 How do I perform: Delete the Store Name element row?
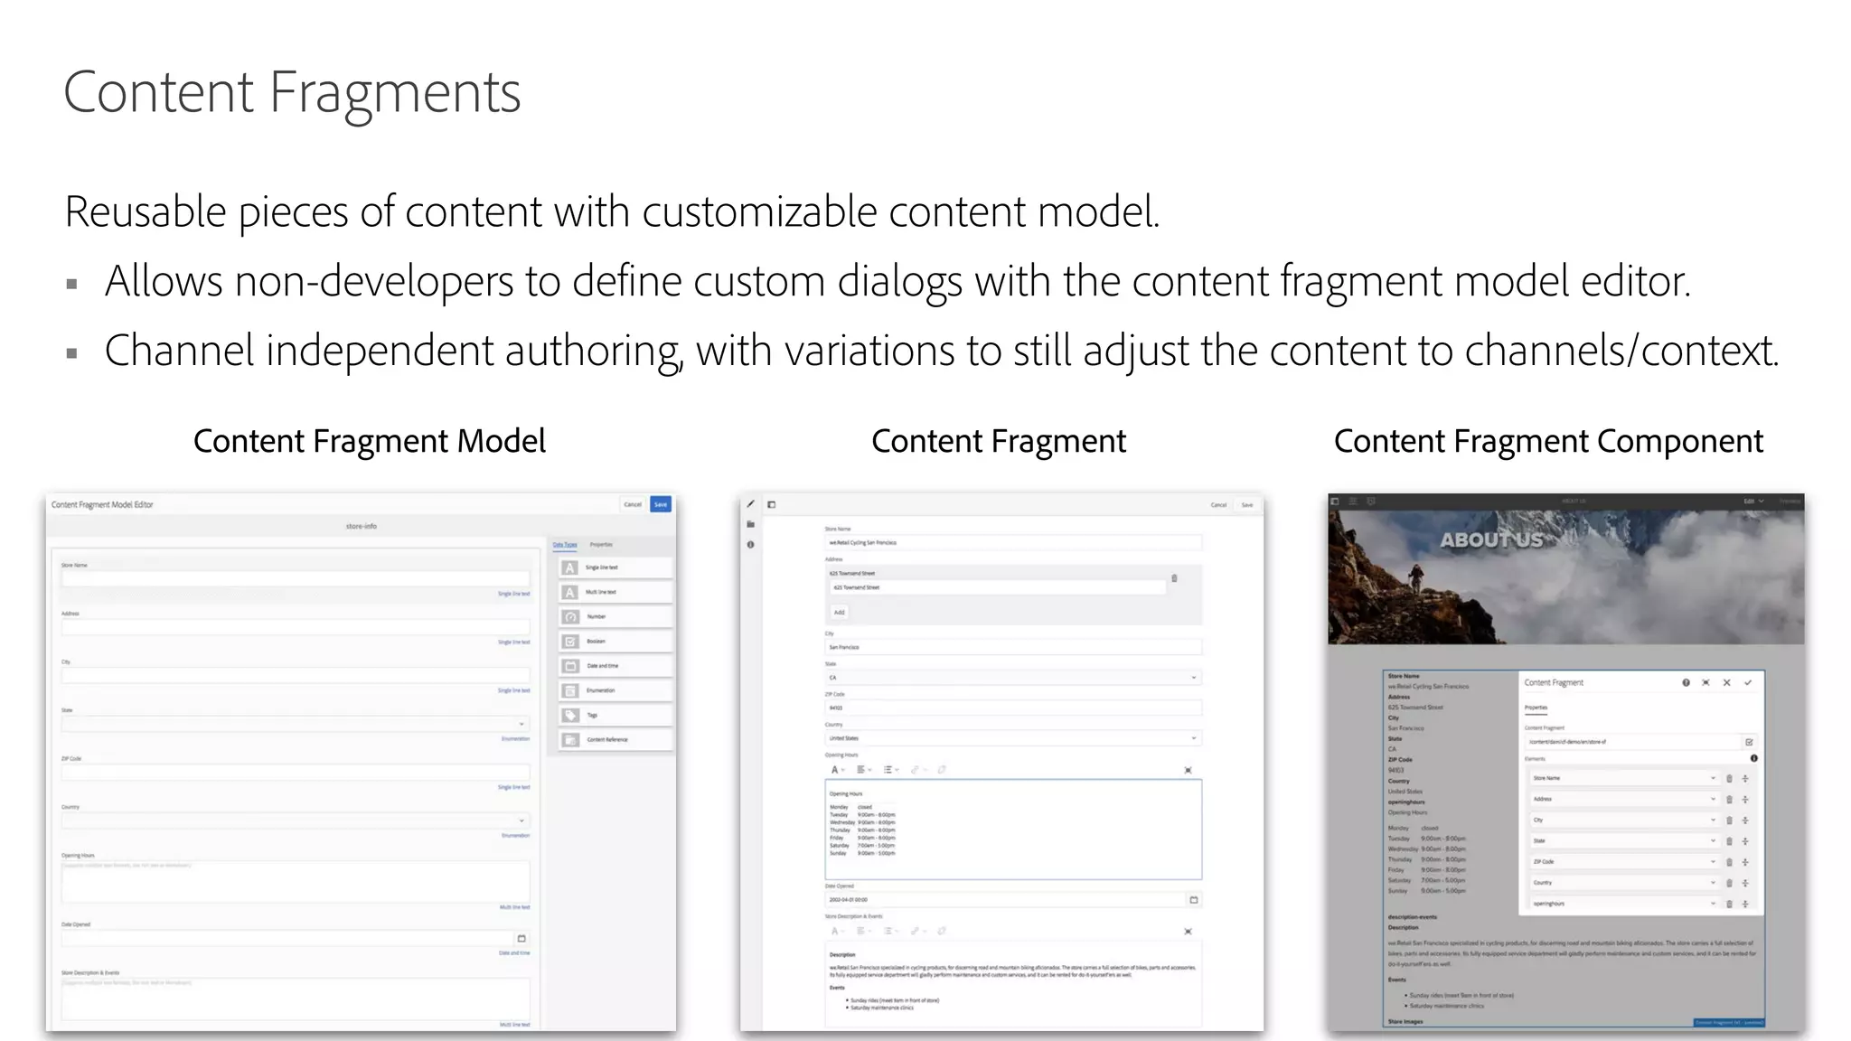pyautogui.click(x=1729, y=778)
